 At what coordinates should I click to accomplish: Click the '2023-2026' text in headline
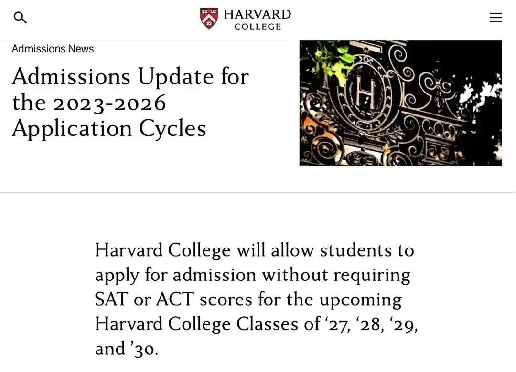pos(109,103)
